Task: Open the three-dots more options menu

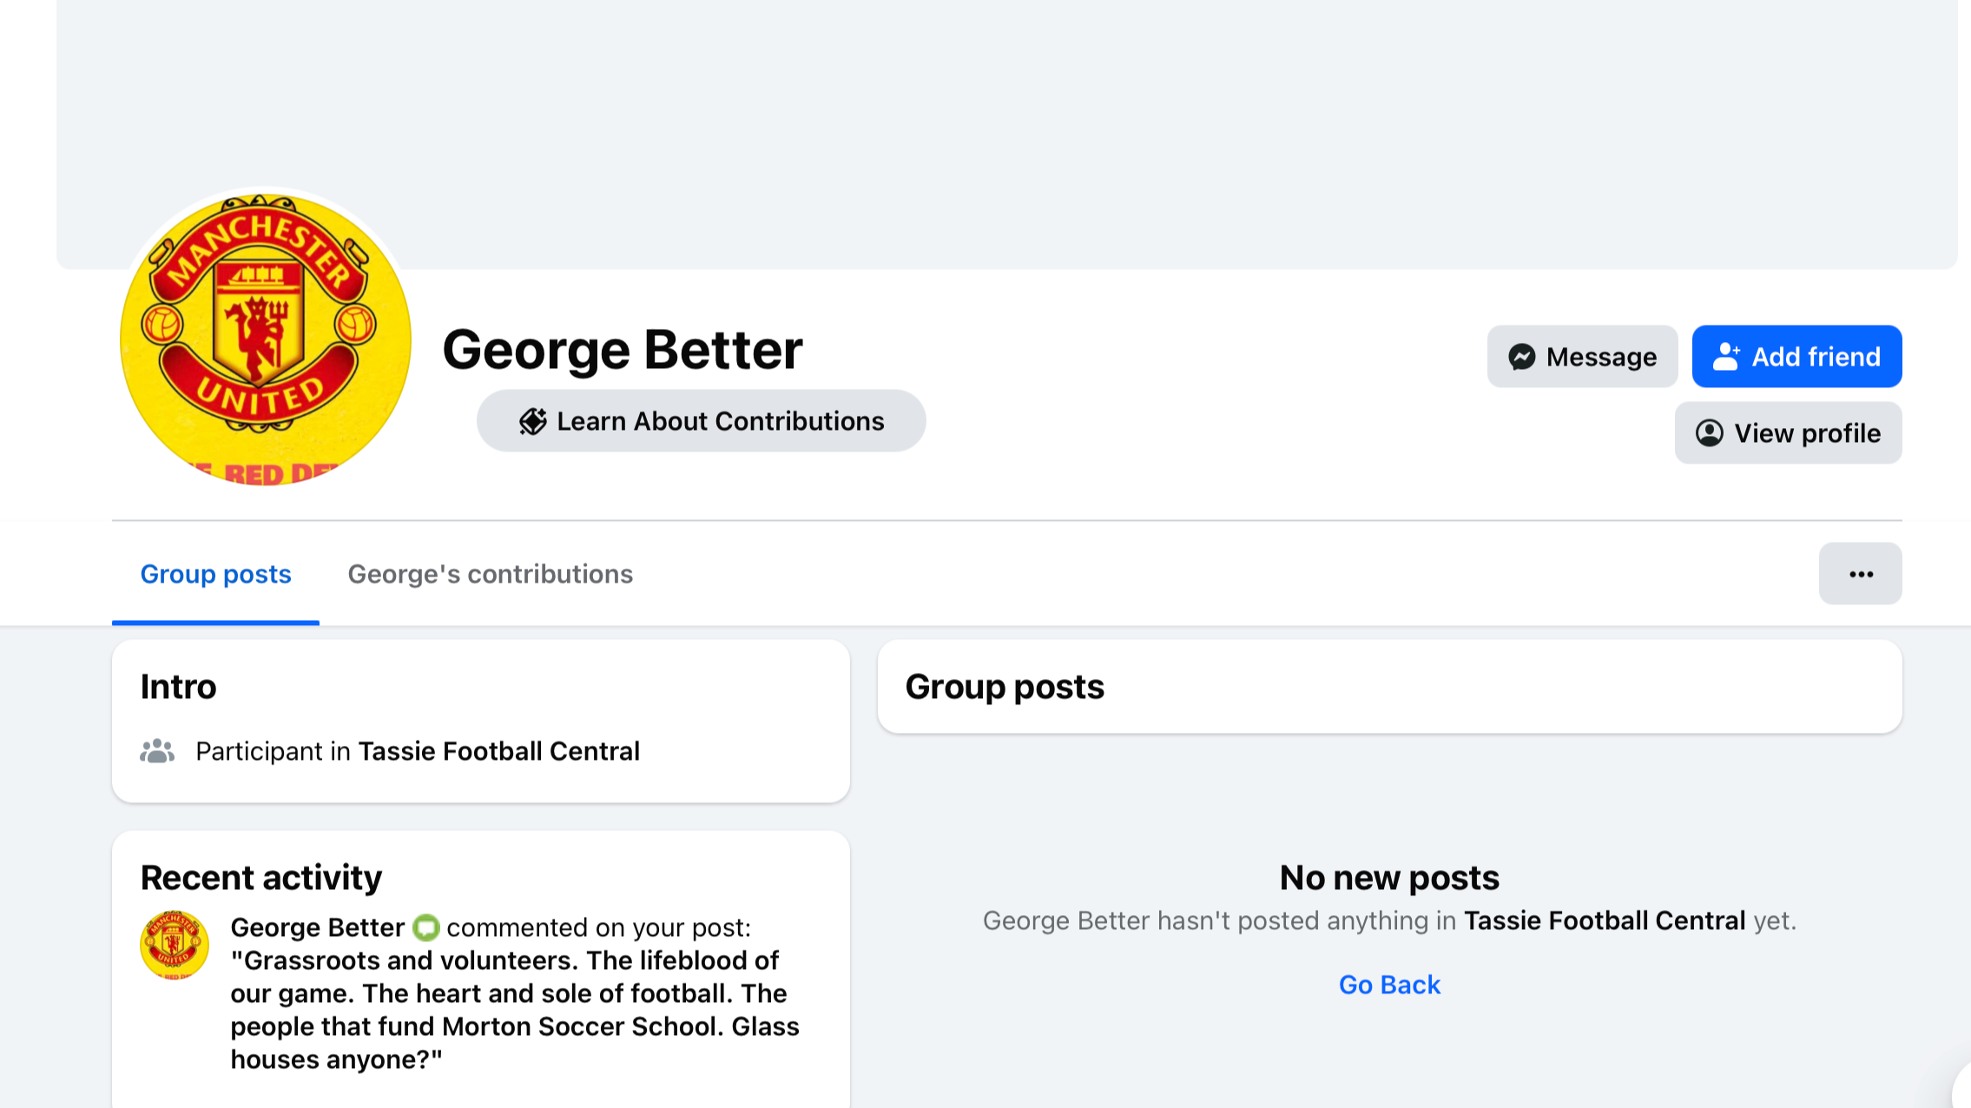Action: pyautogui.click(x=1860, y=574)
